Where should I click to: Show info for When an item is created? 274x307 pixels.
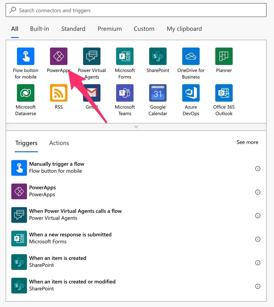pos(258,263)
